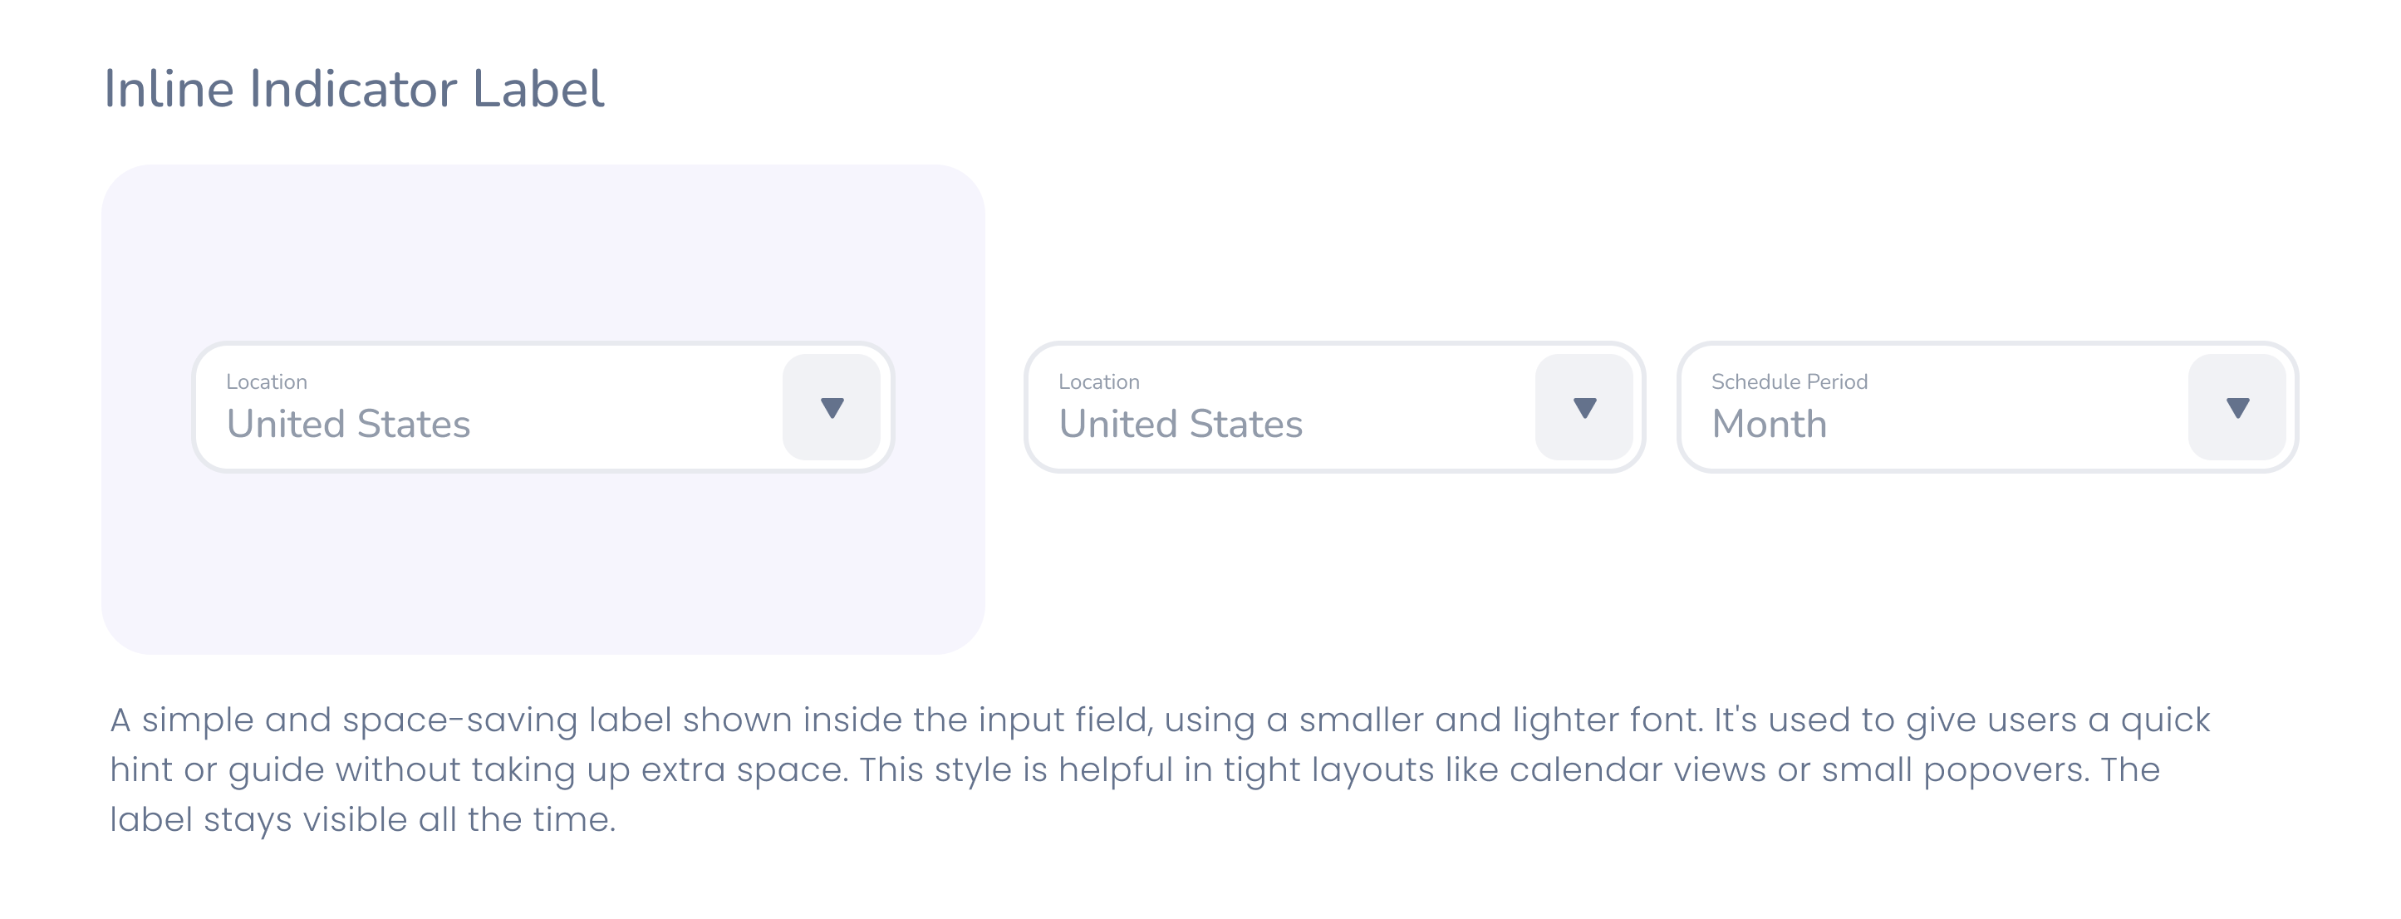Click the word Label in the heading
Screen dimensions: 2401x919
pyautogui.click(x=538, y=89)
